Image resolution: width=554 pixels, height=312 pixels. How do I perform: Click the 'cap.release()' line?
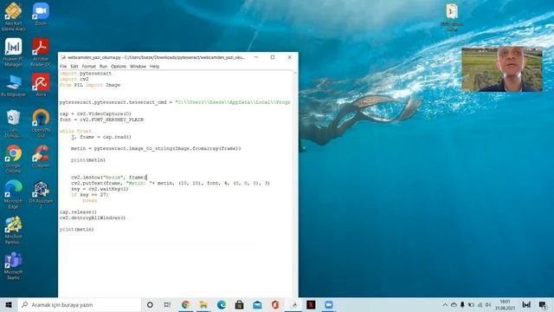pyautogui.click(x=78, y=211)
